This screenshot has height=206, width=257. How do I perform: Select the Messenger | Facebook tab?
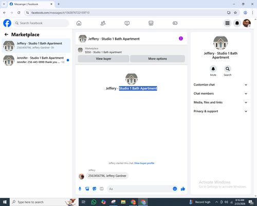coord(31,4)
